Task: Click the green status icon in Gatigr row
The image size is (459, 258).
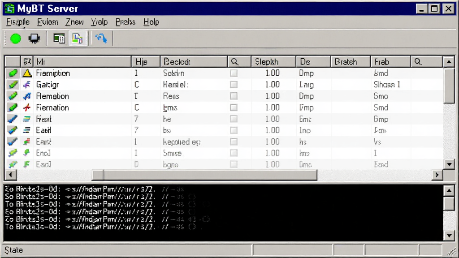Action: coord(13,85)
